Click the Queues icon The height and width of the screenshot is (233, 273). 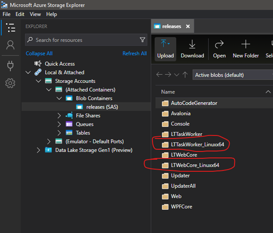point(69,124)
